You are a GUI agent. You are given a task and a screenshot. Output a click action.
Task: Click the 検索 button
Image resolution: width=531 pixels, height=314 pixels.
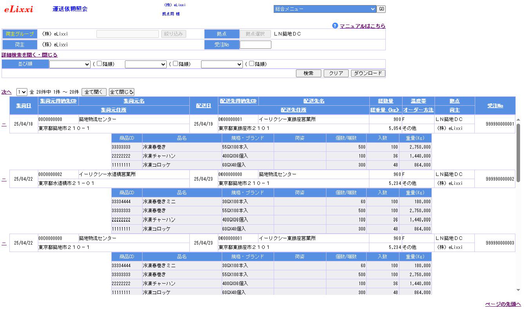click(308, 73)
